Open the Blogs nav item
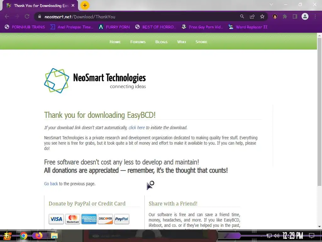 tap(161, 42)
